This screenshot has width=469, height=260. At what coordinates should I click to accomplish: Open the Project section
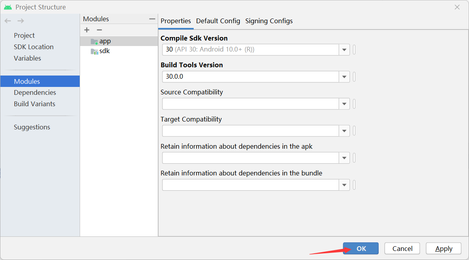[x=24, y=35]
